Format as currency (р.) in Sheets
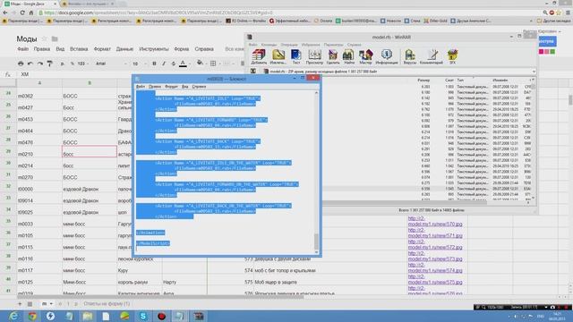This screenshot has height=322, width=573. 63,64
